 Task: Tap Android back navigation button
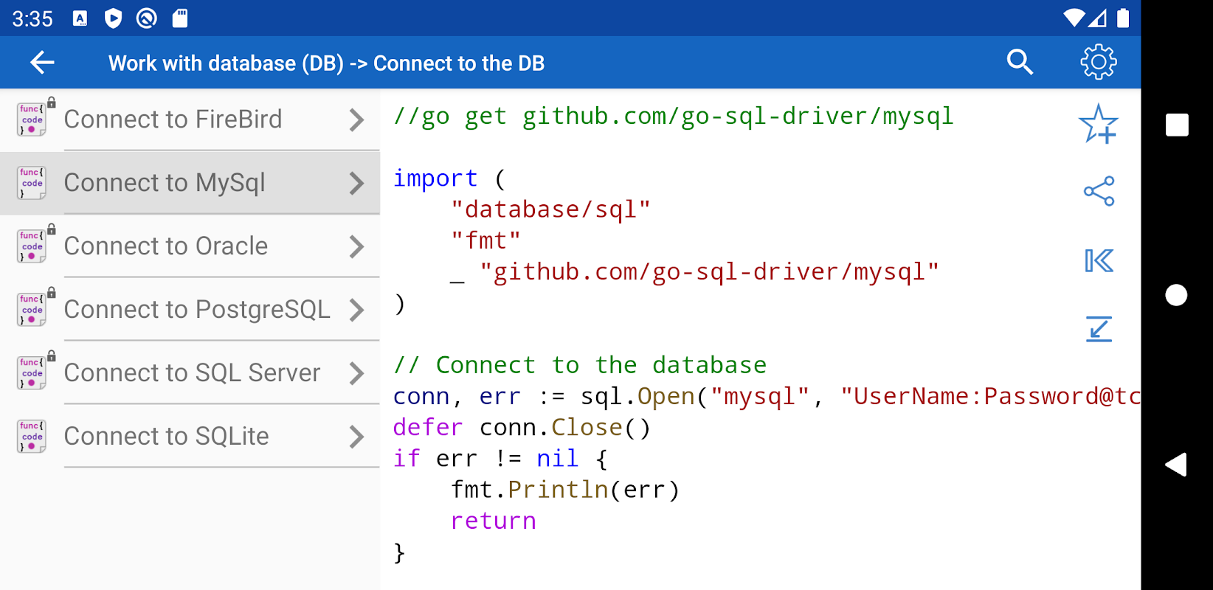click(1176, 465)
